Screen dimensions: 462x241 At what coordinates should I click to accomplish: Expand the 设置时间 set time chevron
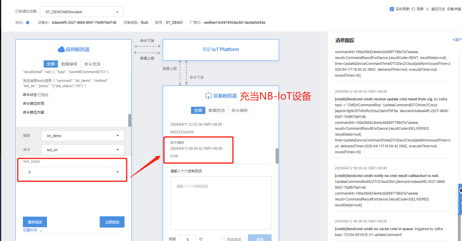(x=41, y=231)
